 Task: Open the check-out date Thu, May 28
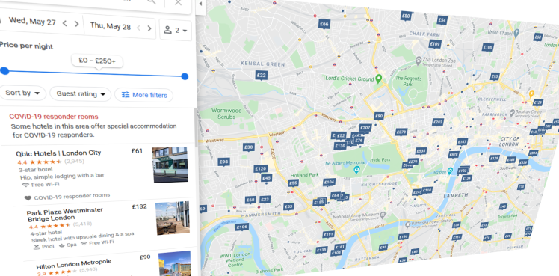tap(110, 26)
